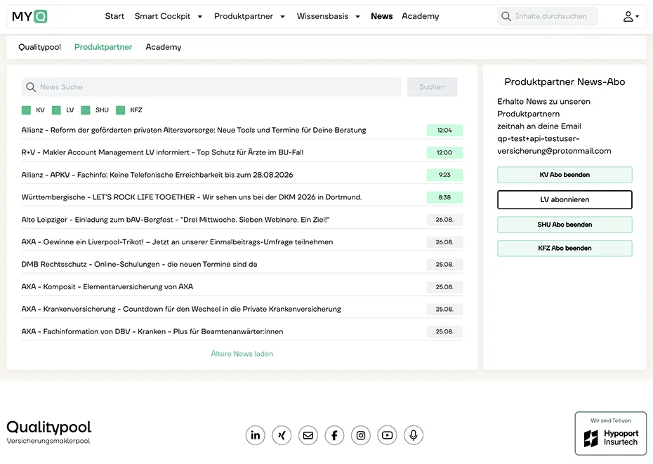This screenshot has width=653, height=464.
Task: Click the 12:00 time badge
Action: [444, 152]
